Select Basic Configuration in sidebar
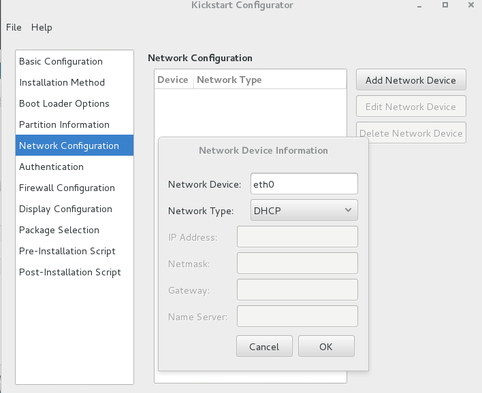The image size is (482, 393). pyautogui.click(x=74, y=61)
